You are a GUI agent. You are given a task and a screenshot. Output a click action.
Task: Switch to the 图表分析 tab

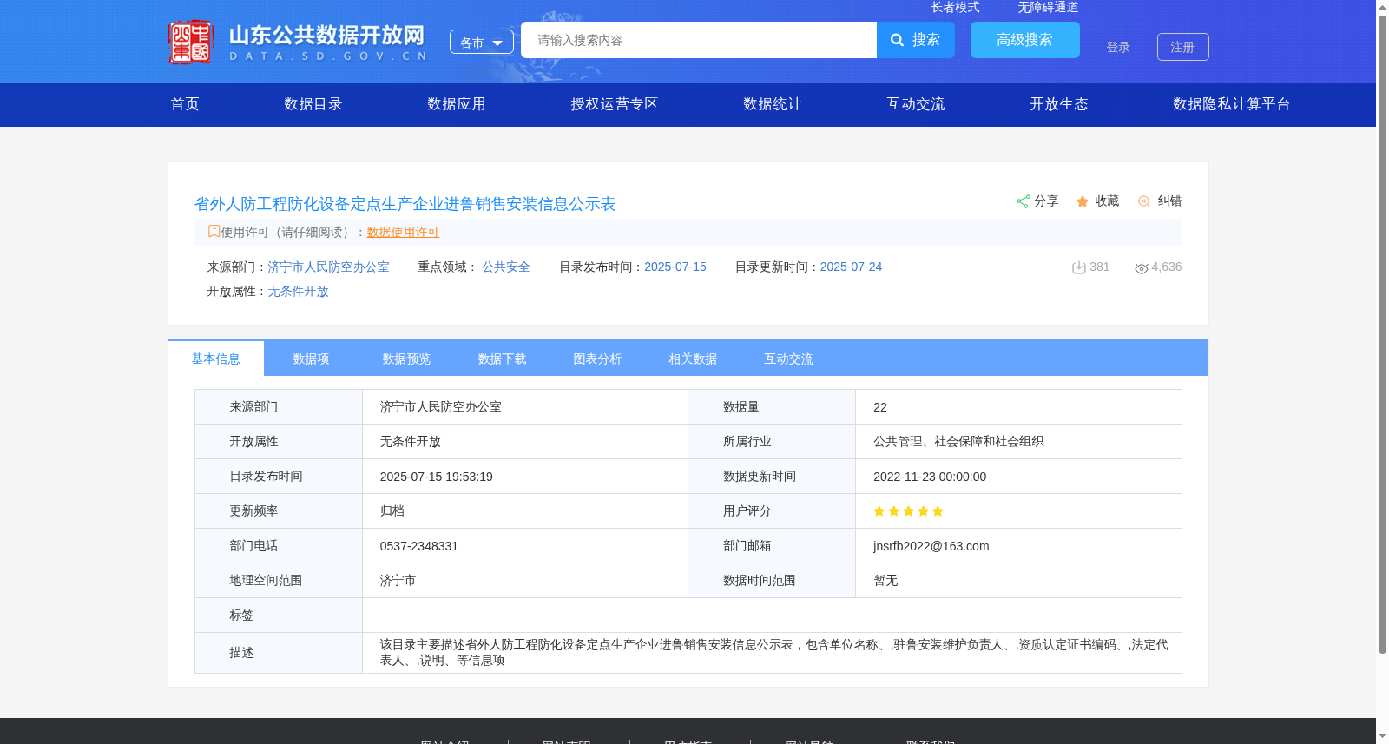pos(598,359)
